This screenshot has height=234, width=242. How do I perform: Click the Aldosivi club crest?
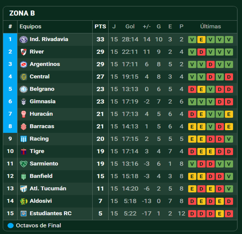pos(24,201)
